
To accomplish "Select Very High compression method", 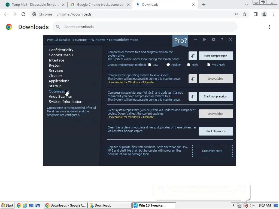I will pos(209,65).
